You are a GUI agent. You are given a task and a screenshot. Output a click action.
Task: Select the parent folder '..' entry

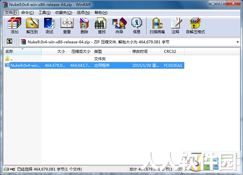coord(9,59)
